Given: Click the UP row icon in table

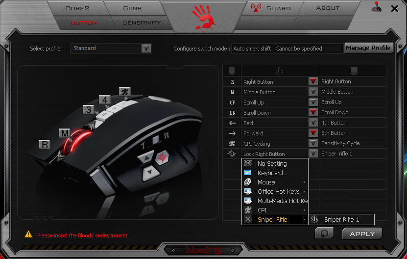Looking at the screenshot, I should 232,103.
